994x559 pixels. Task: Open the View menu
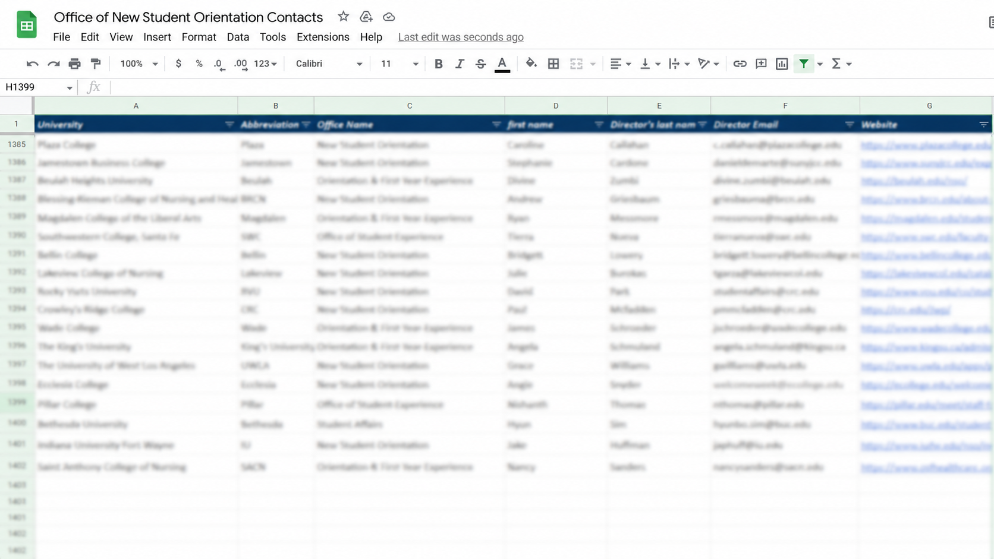tap(121, 37)
